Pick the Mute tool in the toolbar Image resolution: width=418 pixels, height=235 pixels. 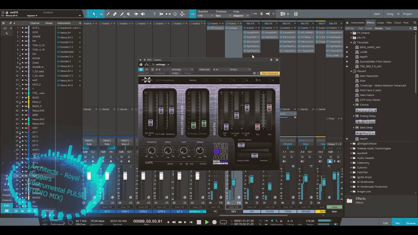(129, 14)
